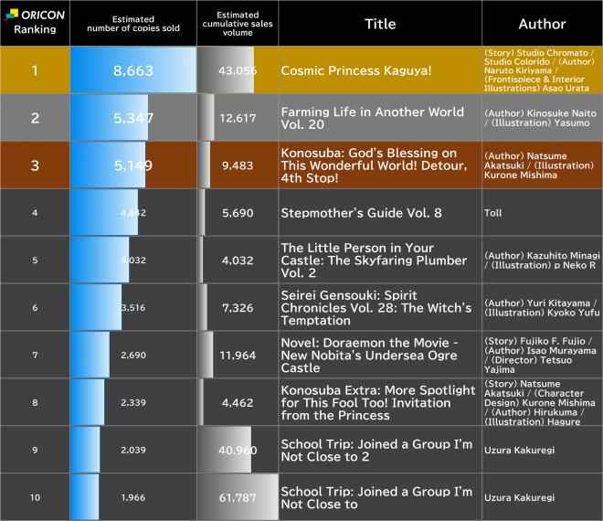Open Stepmother's Guide Vol. 8 entry
This screenshot has height=521, width=603.
(361, 213)
